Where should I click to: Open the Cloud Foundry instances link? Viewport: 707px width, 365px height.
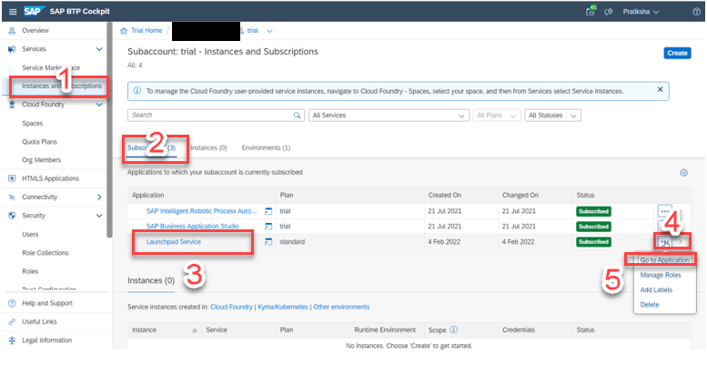tap(231, 307)
